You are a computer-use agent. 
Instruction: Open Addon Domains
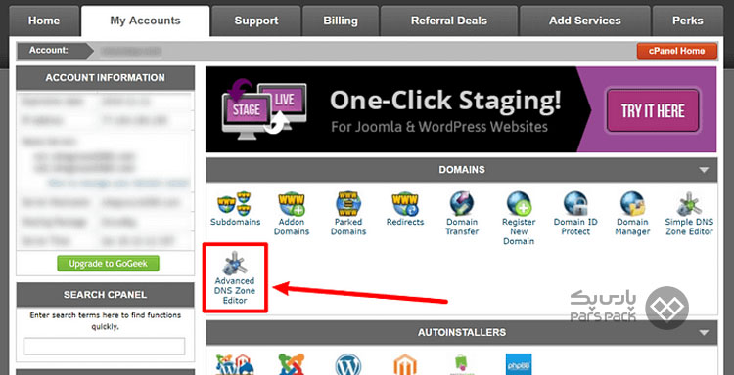(292, 214)
